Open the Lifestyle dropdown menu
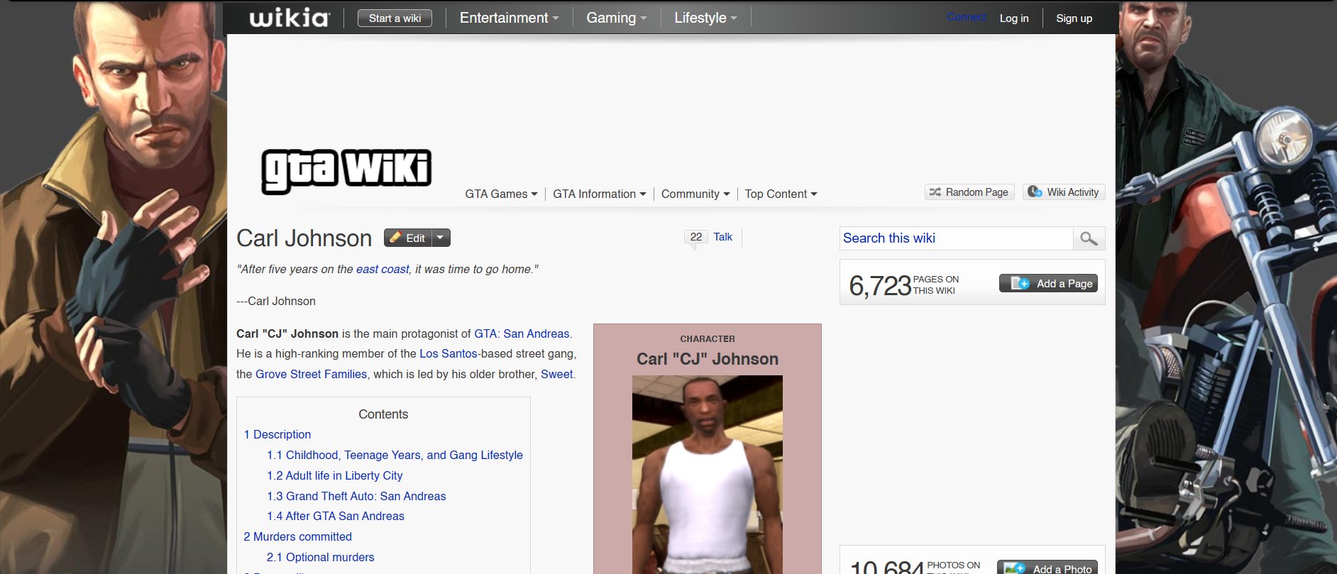The height and width of the screenshot is (574, 1337). coord(705,18)
